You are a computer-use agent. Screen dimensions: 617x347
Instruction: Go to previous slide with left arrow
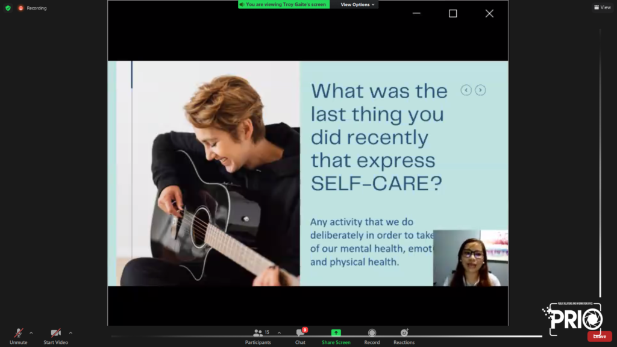tap(466, 90)
